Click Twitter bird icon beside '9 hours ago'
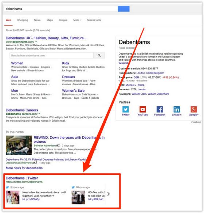Viewport: 204px width, 213px height. point(73,187)
